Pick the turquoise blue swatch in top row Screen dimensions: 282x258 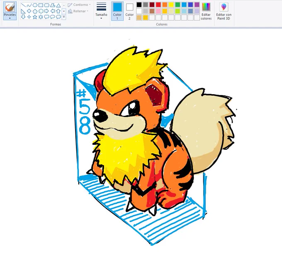[x=184, y=5]
